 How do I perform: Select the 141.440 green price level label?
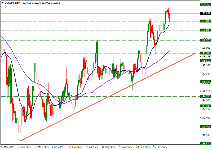point(206,127)
